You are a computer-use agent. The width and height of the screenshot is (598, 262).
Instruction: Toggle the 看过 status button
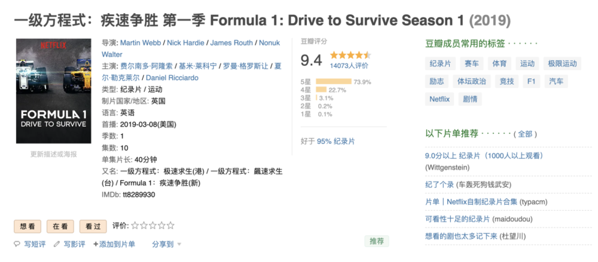pyautogui.click(x=93, y=226)
